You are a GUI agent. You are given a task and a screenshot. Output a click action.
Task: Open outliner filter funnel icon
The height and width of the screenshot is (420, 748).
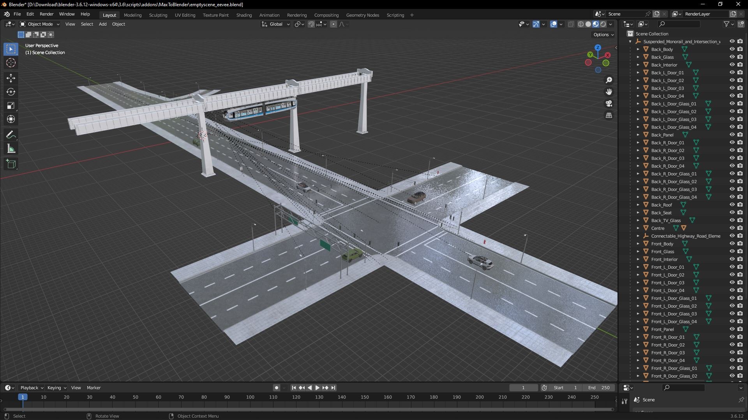(727, 24)
